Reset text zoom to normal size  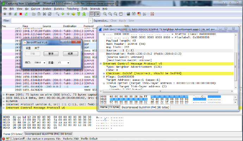(116, 14)
